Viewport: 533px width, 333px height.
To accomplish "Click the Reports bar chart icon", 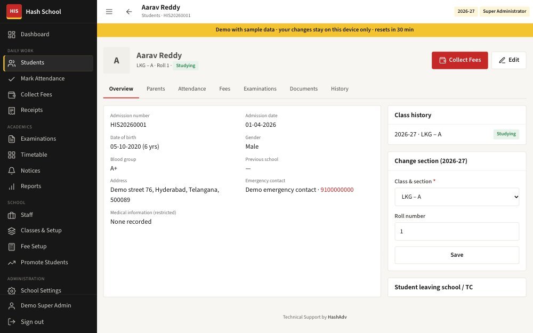I will [12, 186].
